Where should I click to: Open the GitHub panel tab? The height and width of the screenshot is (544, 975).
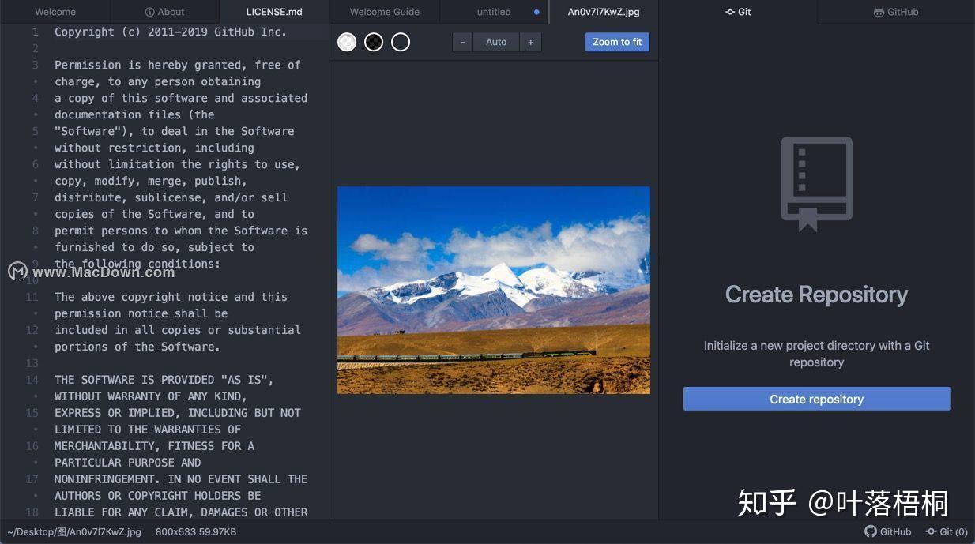(x=896, y=12)
